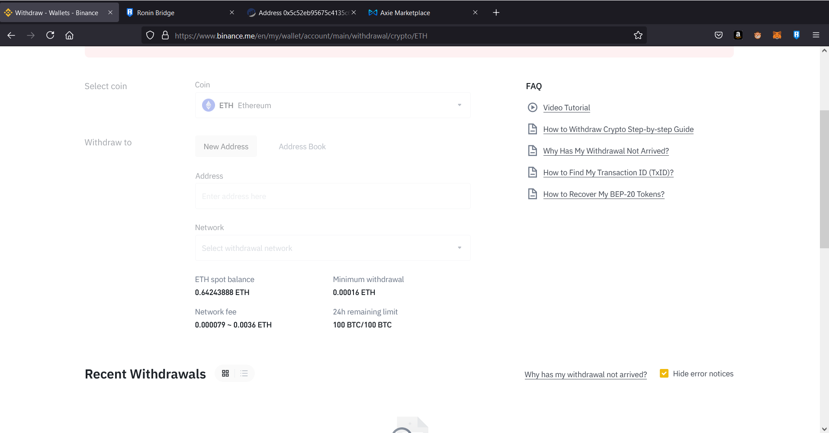Click scrollbar up arrow
Screen dimensions: 829x433
coord(824,51)
